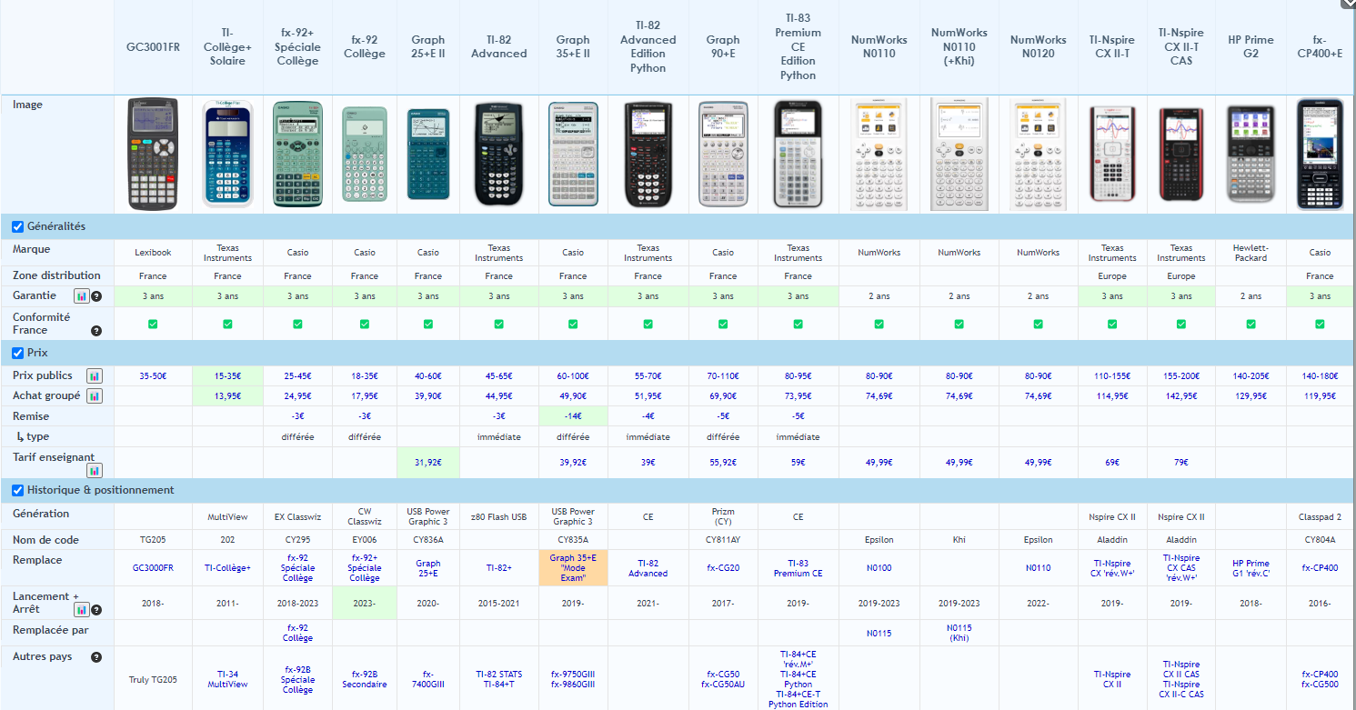Toggle the Historique & positionnement checkbox
Image resolution: width=1356 pixels, height=710 pixels.
tap(17, 491)
